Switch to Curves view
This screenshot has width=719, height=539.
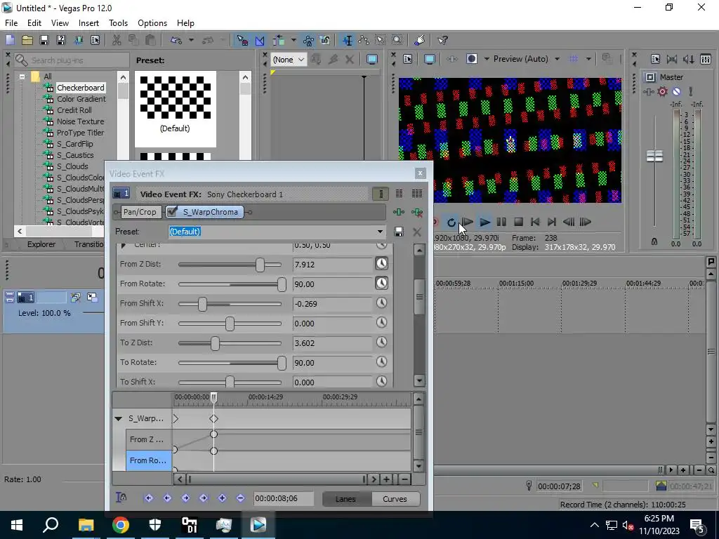395,499
